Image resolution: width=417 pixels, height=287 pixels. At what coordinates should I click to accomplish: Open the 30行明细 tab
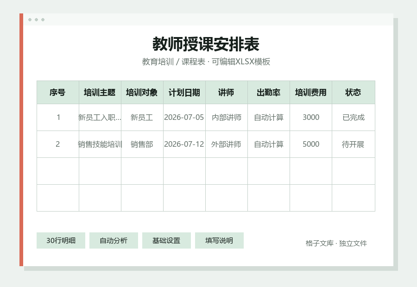(x=61, y=241)
